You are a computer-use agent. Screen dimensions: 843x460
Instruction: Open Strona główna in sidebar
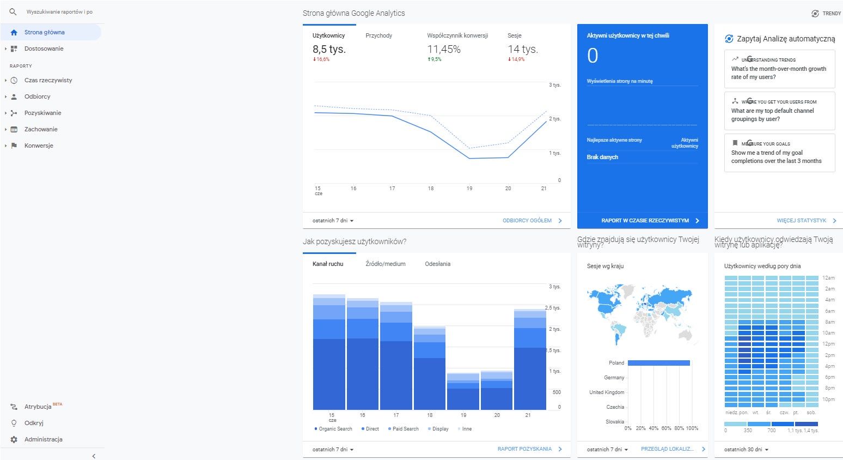pos(51,32)
